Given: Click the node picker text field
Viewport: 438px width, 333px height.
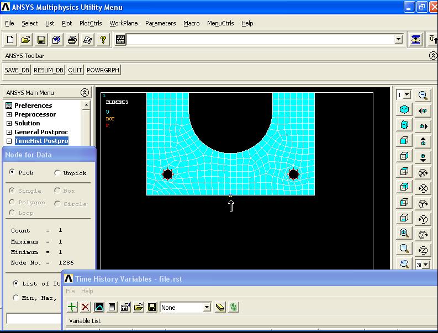Looking at the screenshot, I should 34,319.
